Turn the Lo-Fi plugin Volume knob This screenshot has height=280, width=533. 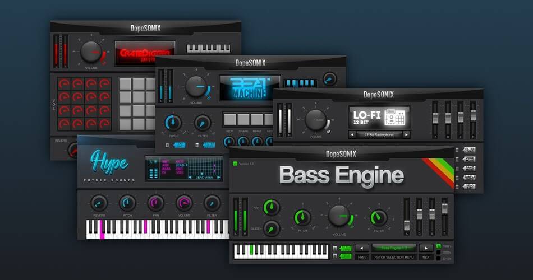tap(315, 120)
